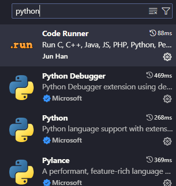This screenshot has width=176, height=186.
Task: Click Microsoft publisher under Python Debugger
Action: point(67,98)
